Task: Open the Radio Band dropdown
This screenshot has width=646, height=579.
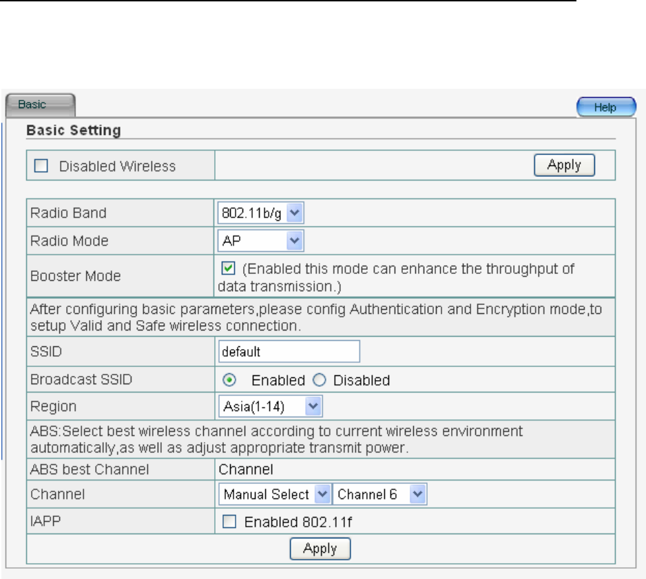Action: click(260, 213)
